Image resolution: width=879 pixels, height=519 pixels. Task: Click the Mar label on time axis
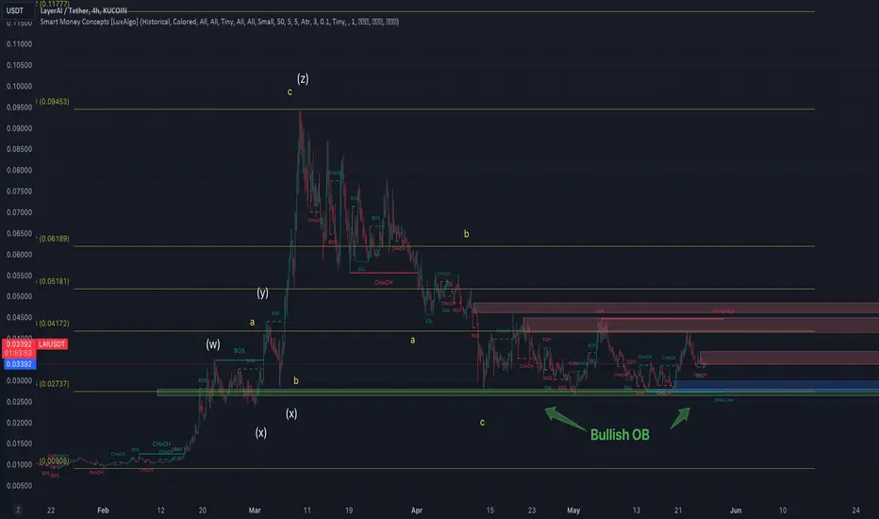(255, 510)
